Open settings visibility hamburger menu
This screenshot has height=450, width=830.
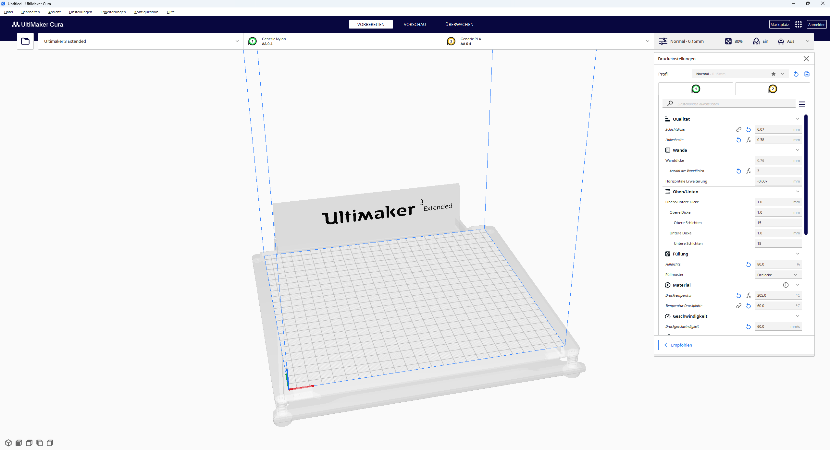(x=802, y=104)
